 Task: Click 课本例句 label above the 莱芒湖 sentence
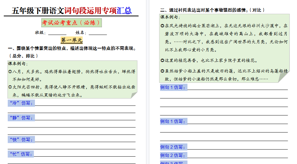point(170,17)
